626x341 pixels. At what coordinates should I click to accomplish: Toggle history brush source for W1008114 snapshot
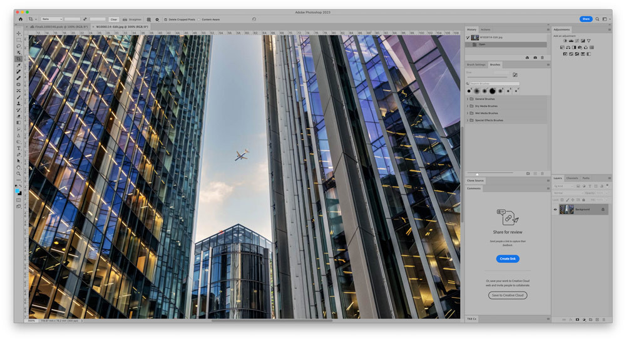(468, 38)
